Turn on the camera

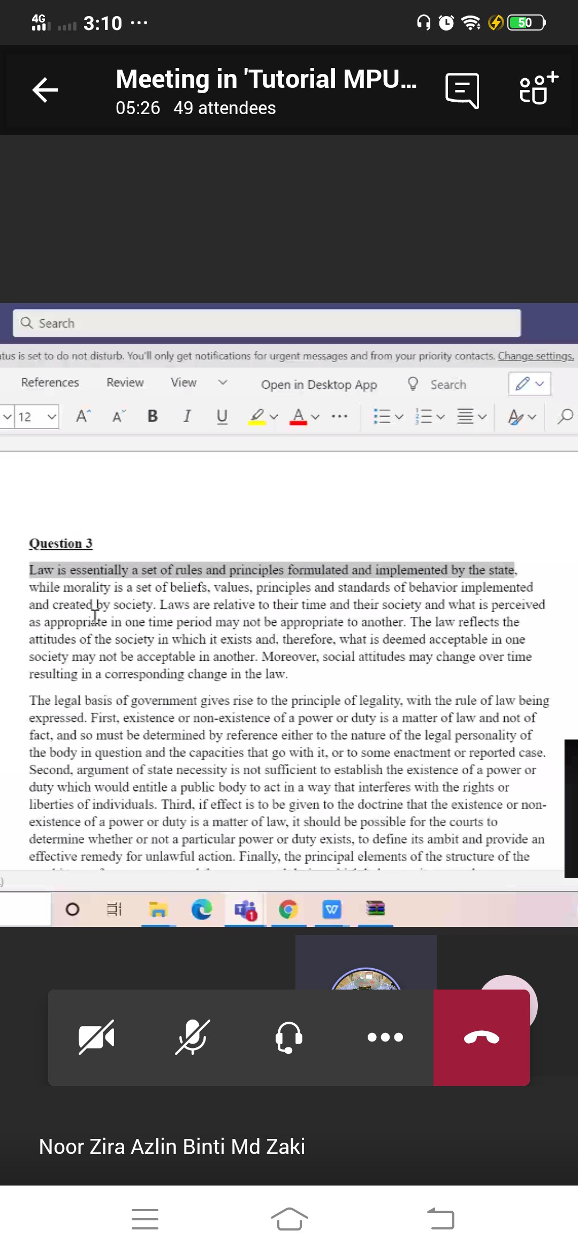click(96, 1037)
